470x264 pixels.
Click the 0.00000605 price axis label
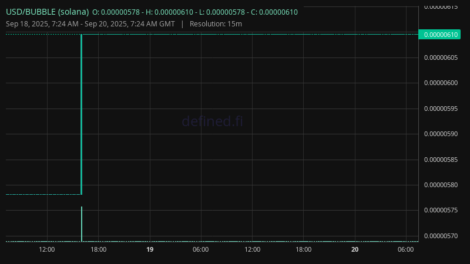(x=441, y=57)
